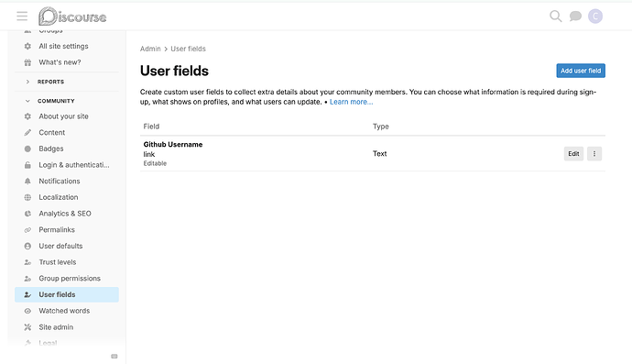Click the Text type cell
Screen dimensions: 632x364
[x=380, y=153]
